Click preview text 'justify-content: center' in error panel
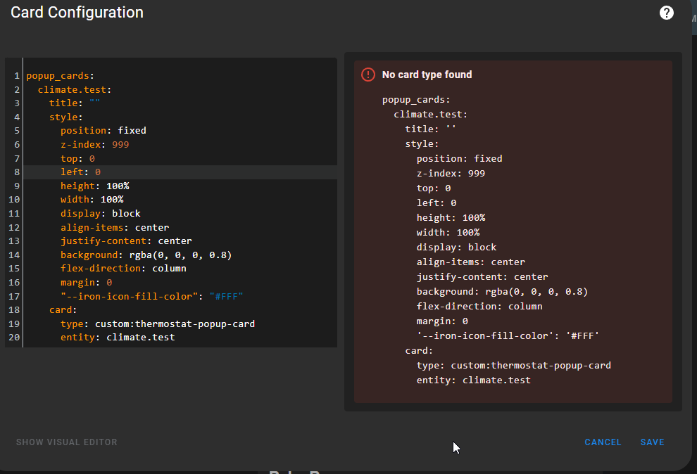Image resolution: width=697 pixels, height=474 pixels. tap(482, 277)
